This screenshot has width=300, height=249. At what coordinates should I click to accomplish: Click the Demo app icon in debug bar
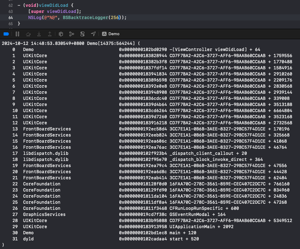coord(104,34)
